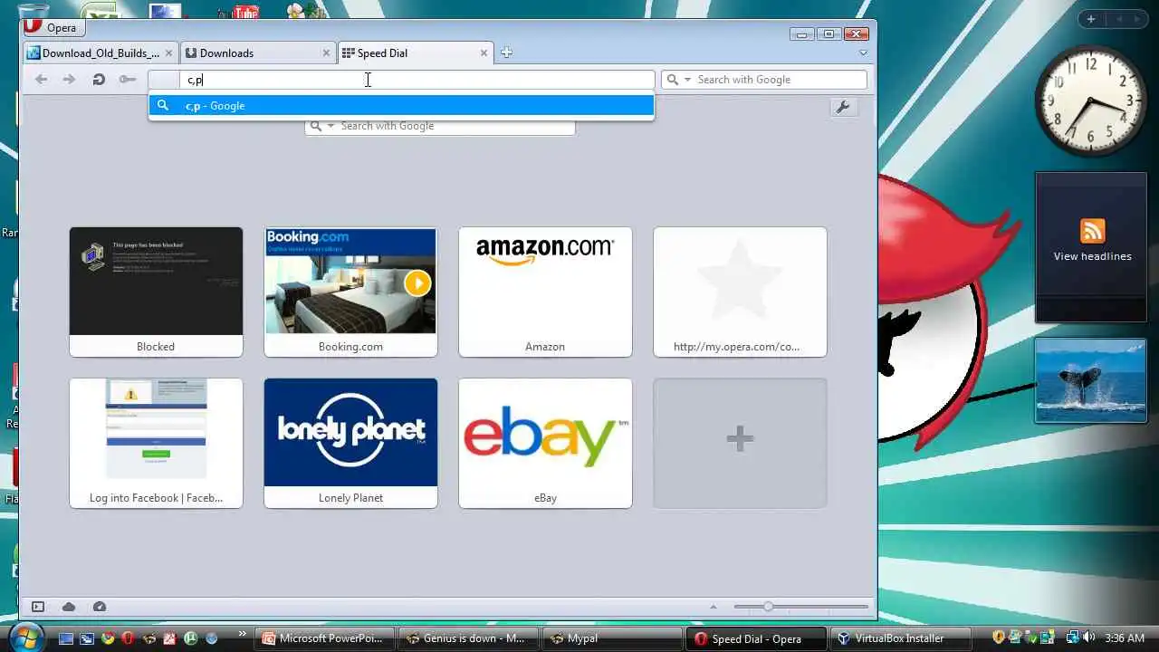
Task: Click the small arrow left of zoom slider
Action: (x=714, y=607)
